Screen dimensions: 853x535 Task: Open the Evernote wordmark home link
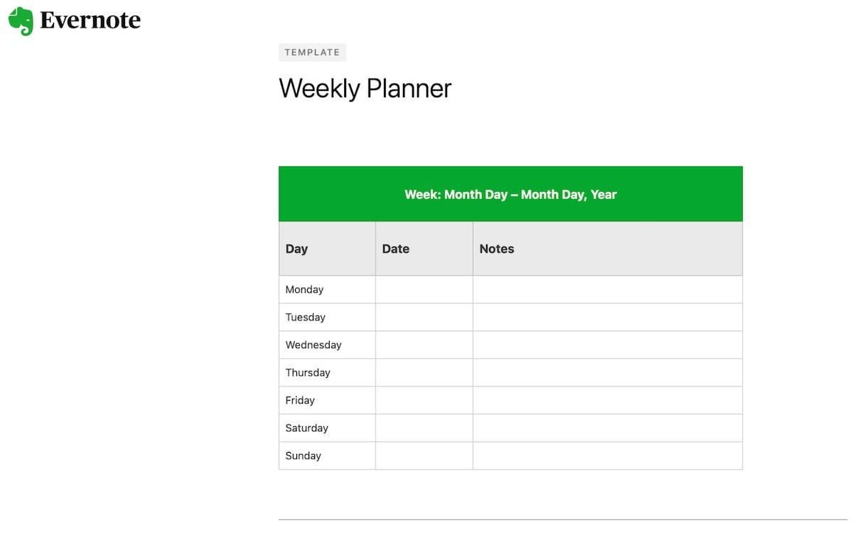click(90, 21)
